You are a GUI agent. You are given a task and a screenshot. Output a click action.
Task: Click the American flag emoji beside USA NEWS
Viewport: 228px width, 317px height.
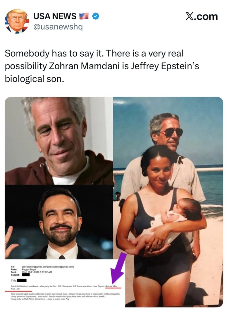[x=84, y=16]
